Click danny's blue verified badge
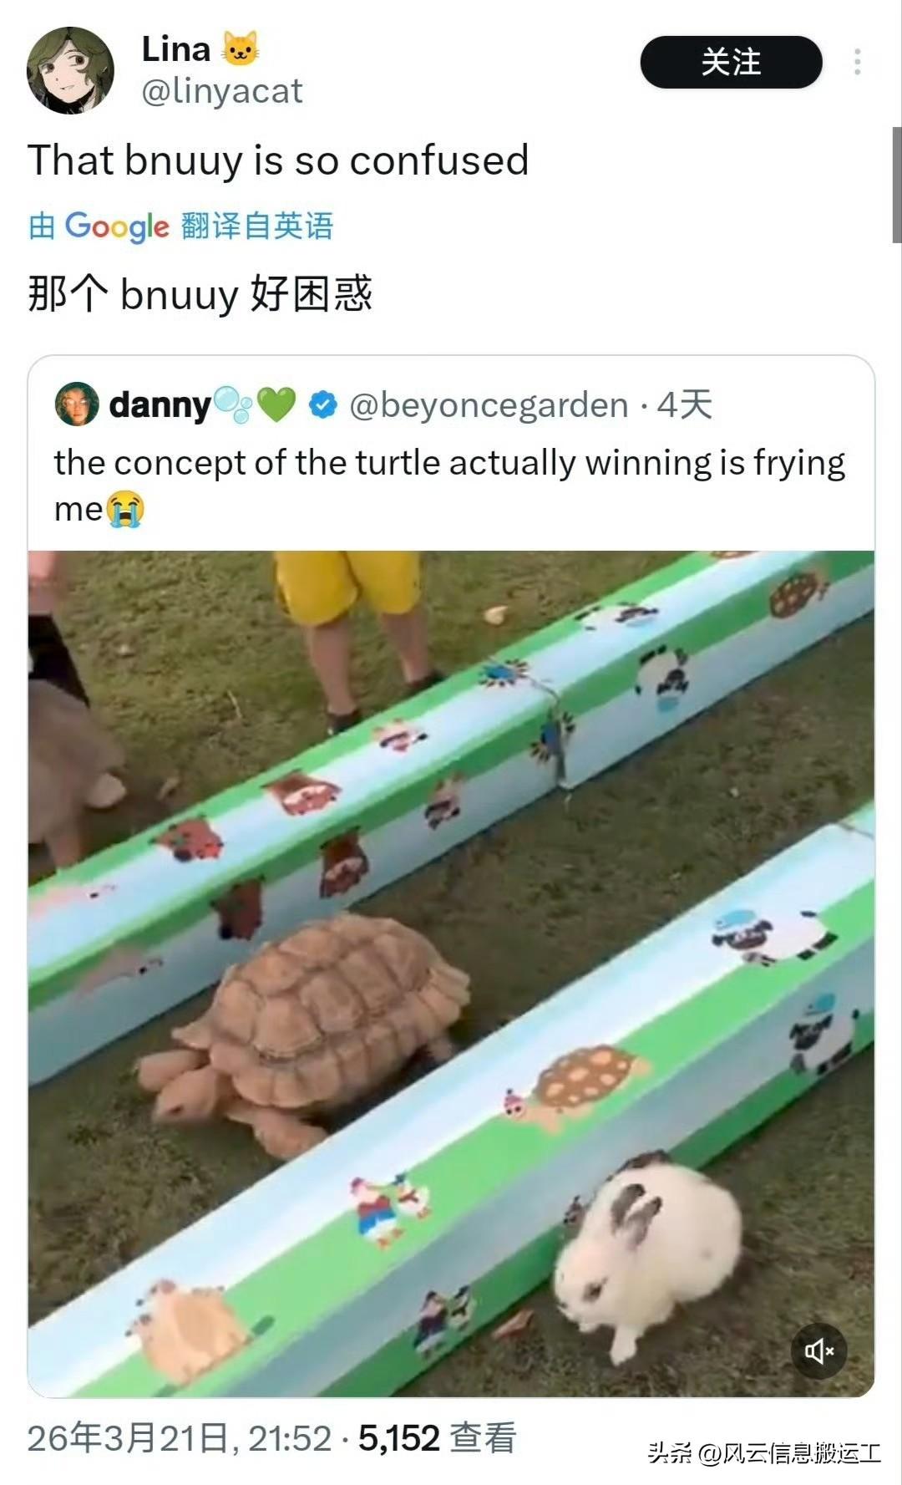902x1485 pixels. point(322,405)
